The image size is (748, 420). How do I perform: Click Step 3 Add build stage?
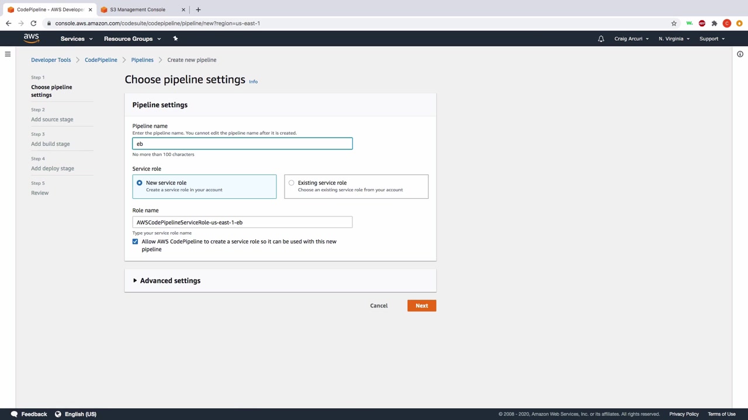50,143
